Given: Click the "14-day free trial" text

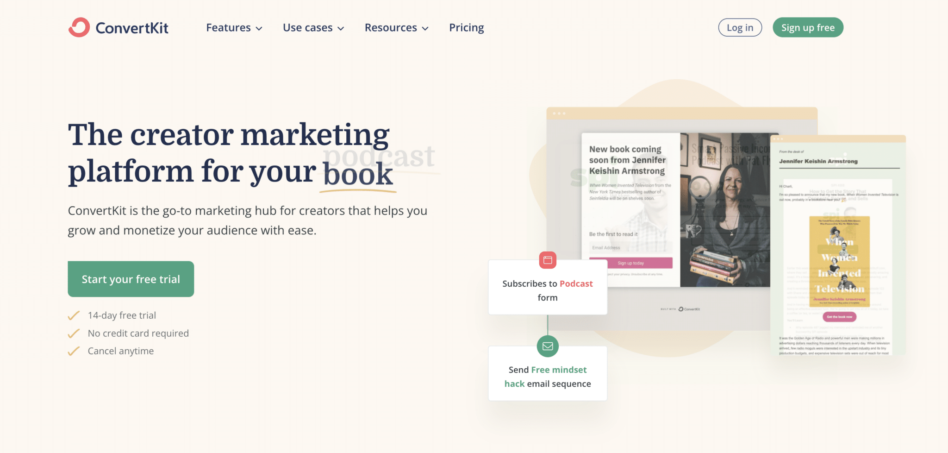Looking at the screenshot, I should [x=122, y=315].
